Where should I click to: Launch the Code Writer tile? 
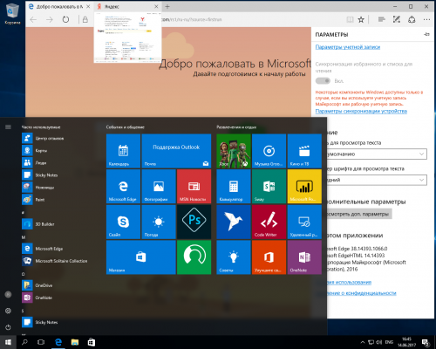[x=269, y=222]
